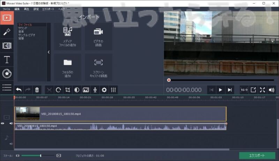Open the 再生 menu
This screenshot has width=279, height=161.
[x=27, y=9]
